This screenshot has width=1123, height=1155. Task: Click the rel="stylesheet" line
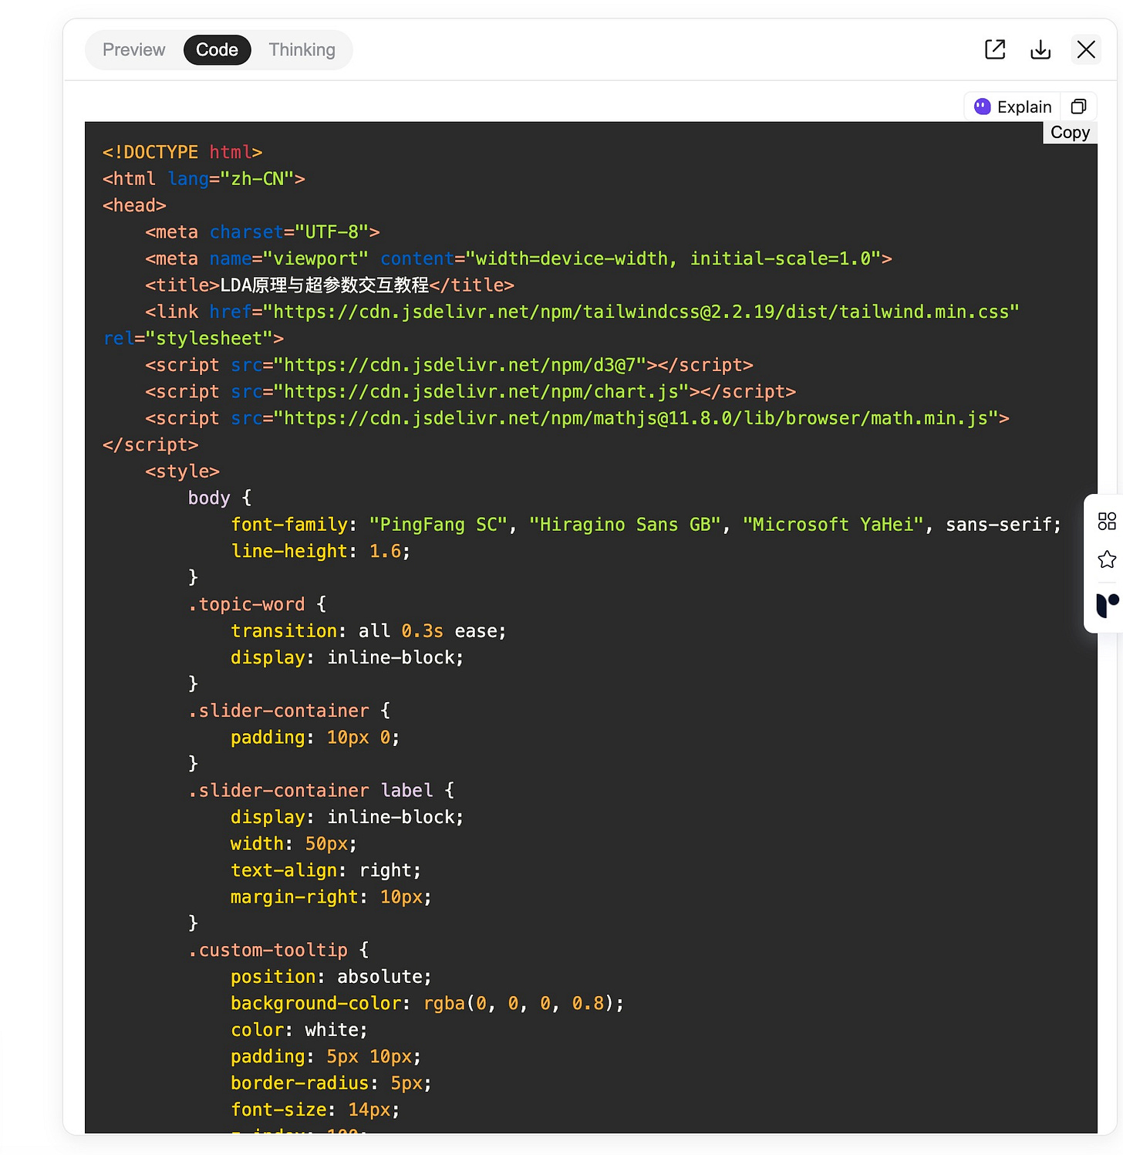pos(194,339)
